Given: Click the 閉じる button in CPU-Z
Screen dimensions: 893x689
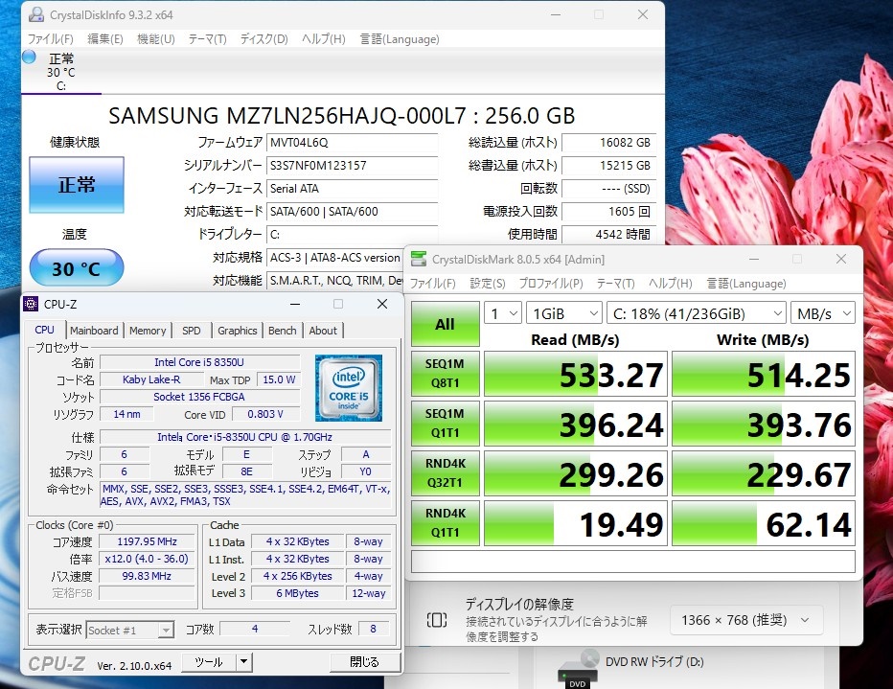Looking at the screenshot, I should (x=364, y=661).
